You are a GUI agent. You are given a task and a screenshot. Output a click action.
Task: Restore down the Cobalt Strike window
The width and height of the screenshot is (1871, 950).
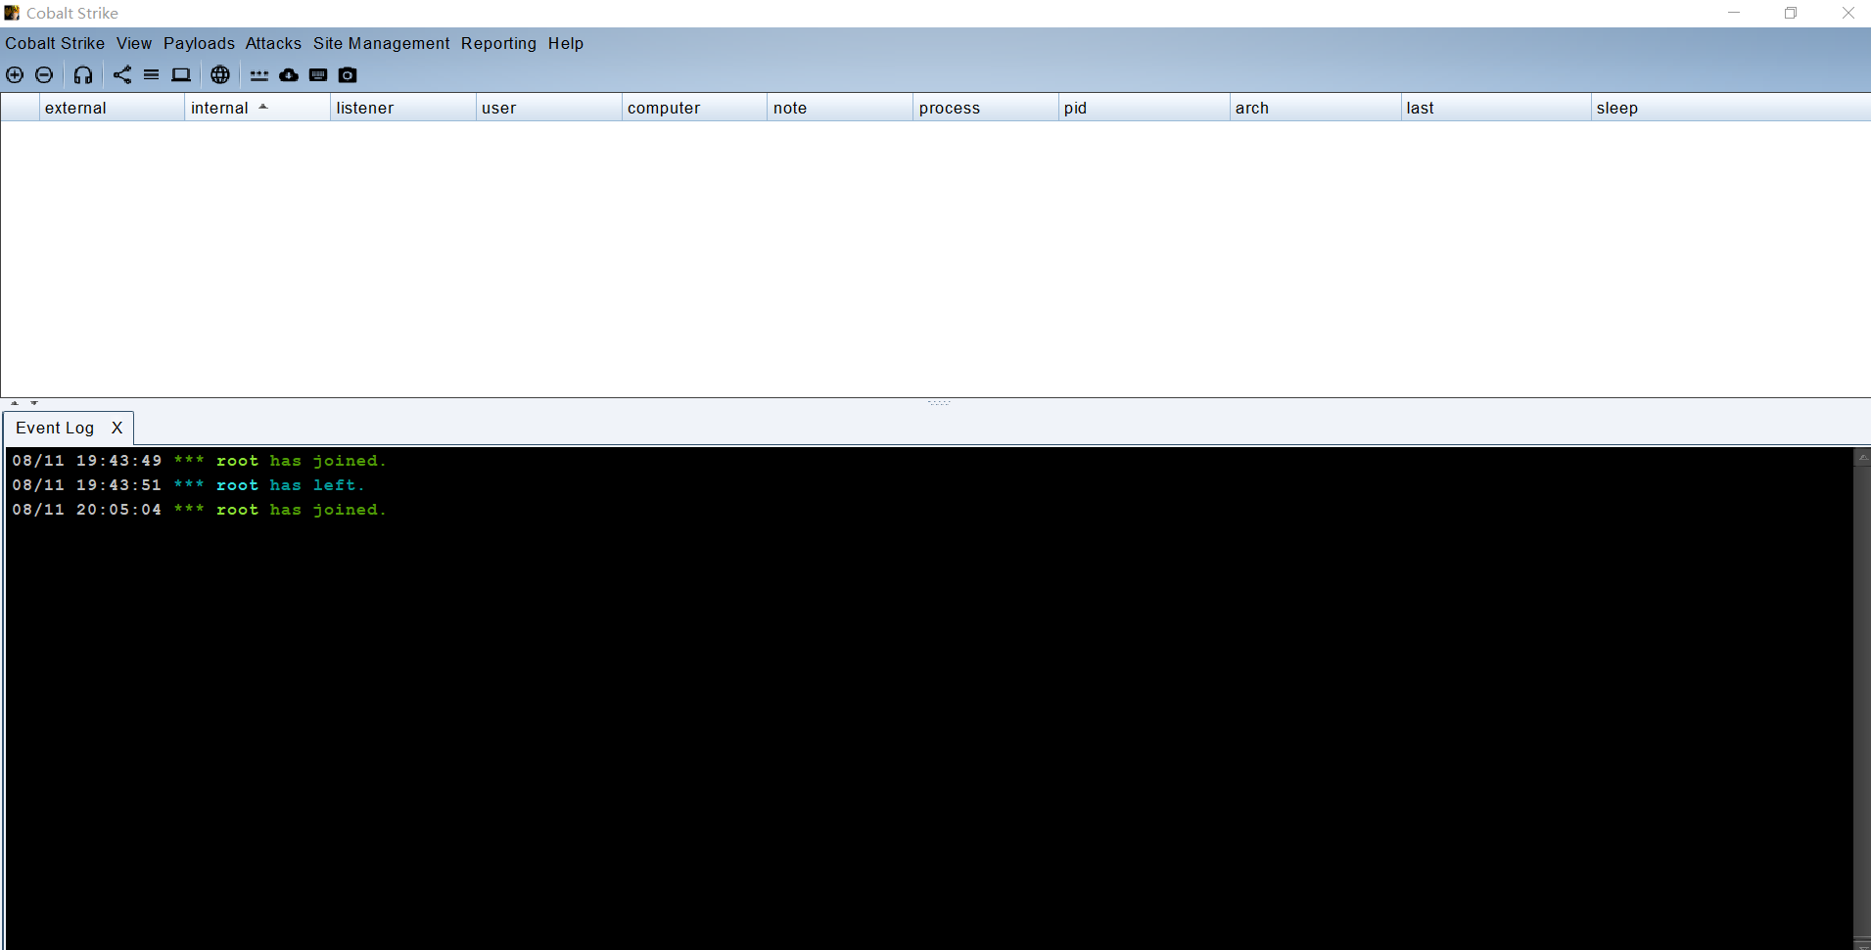click(1791, 13)
